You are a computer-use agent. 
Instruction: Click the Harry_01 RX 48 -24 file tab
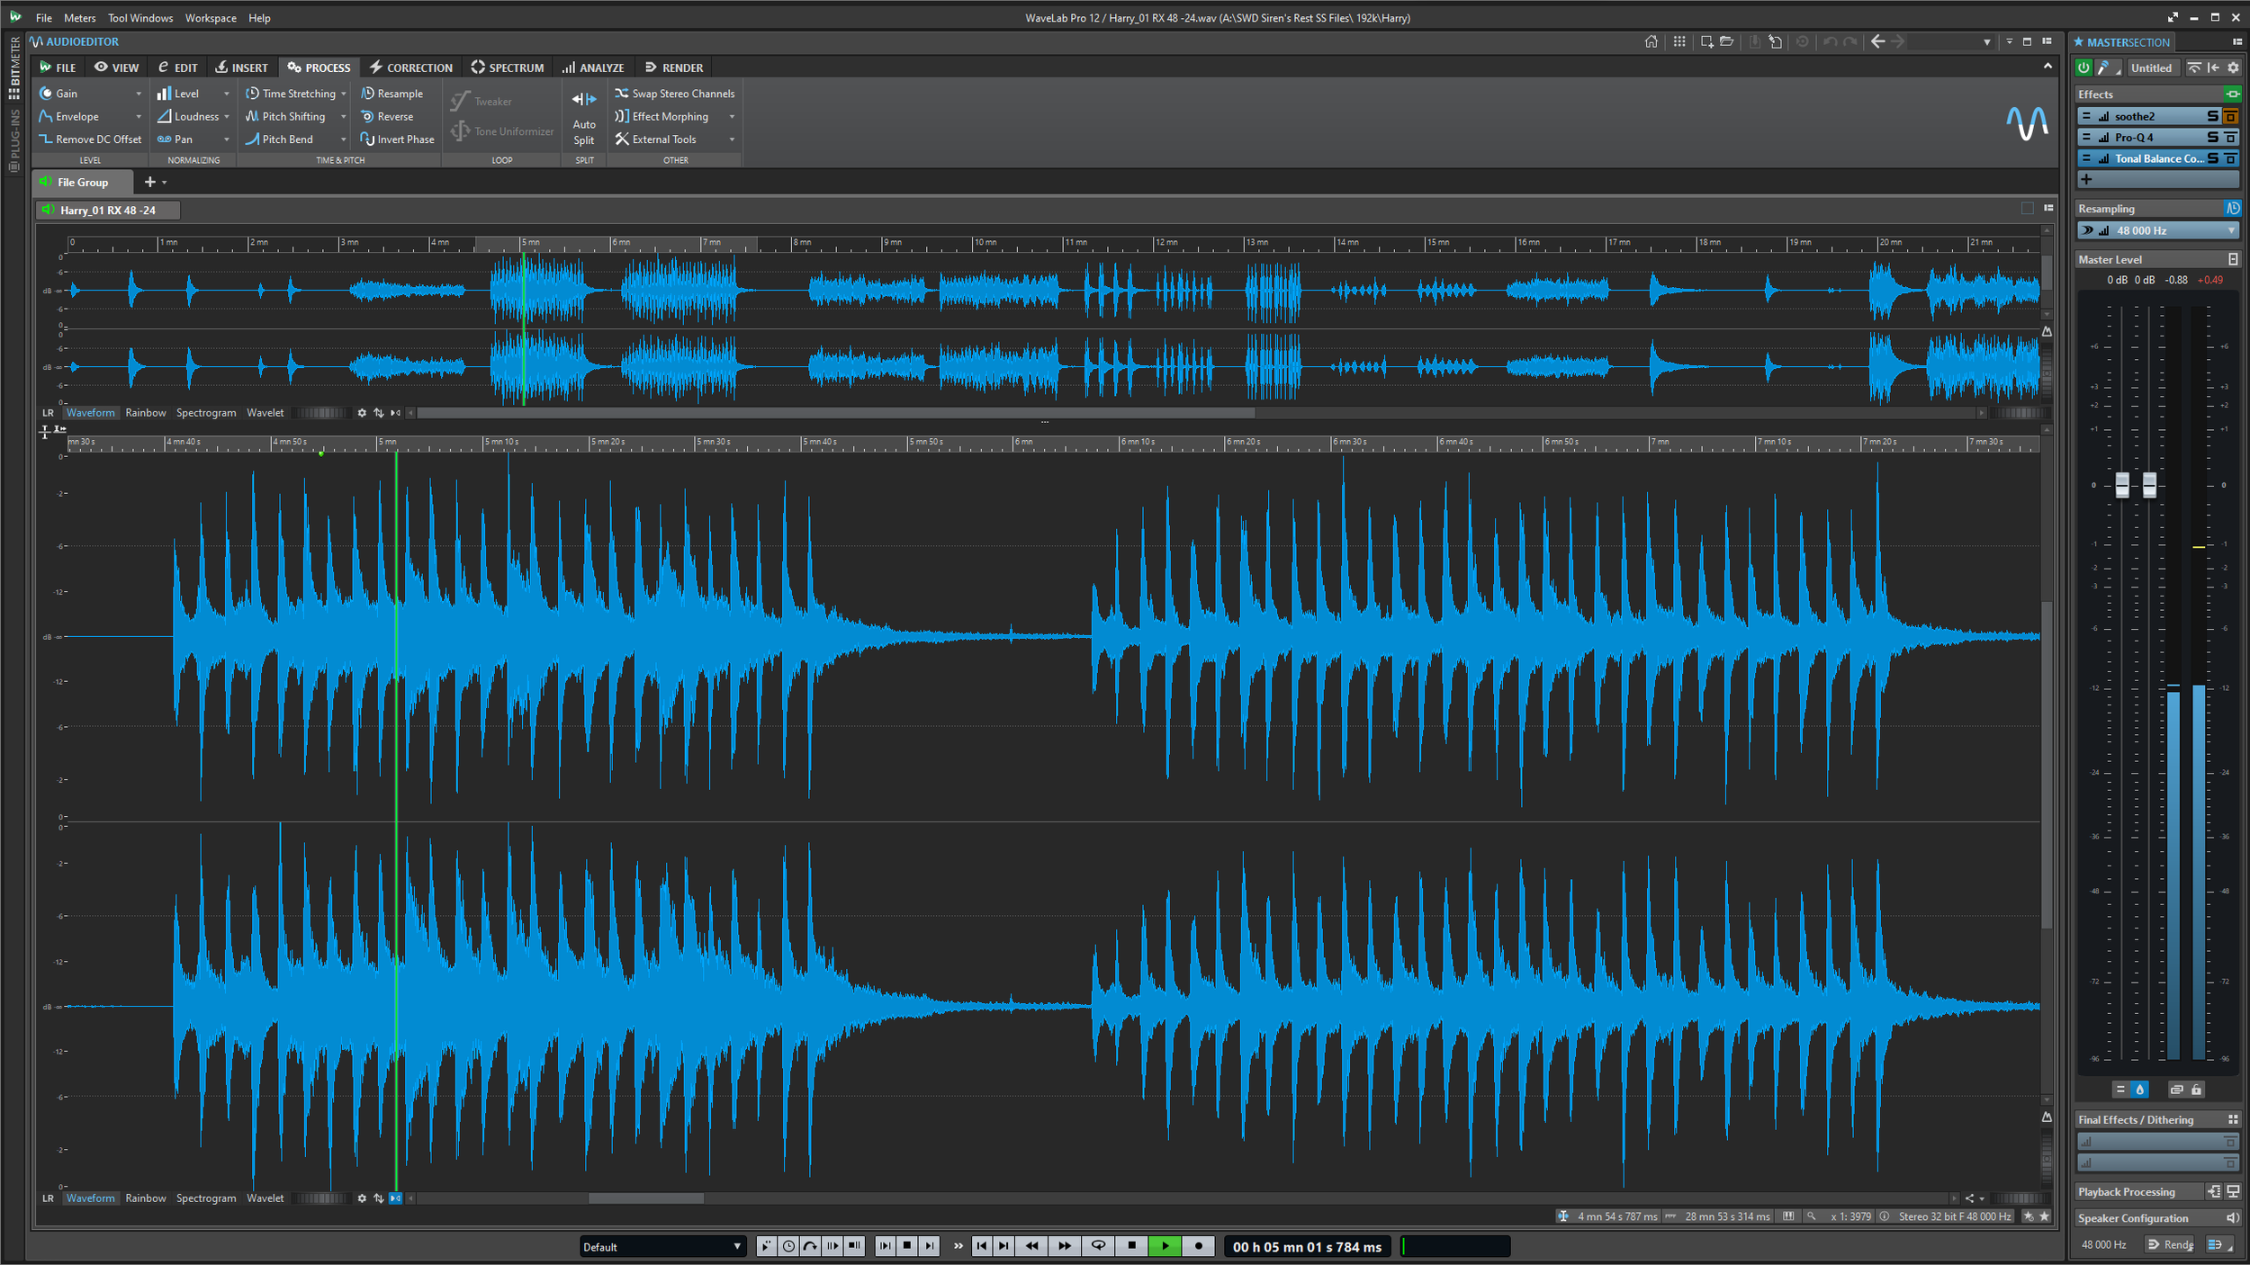click(x=107, y=211)
